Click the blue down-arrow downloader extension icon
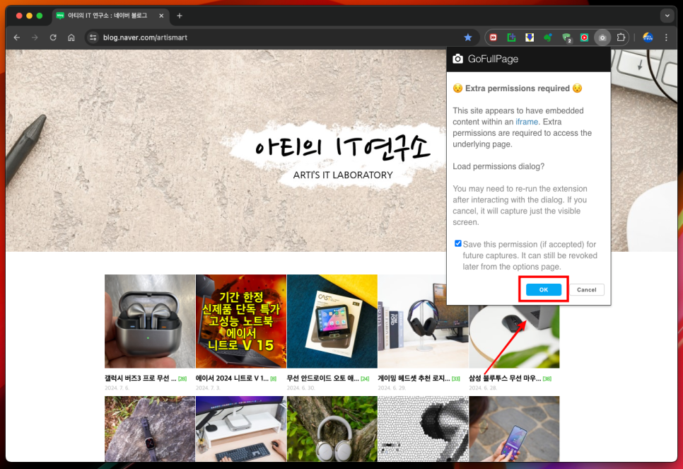The image size is (683, 469). (530, 37)
